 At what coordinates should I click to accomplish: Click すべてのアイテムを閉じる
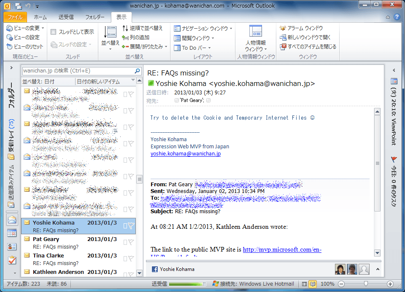[x=308, y=47]
